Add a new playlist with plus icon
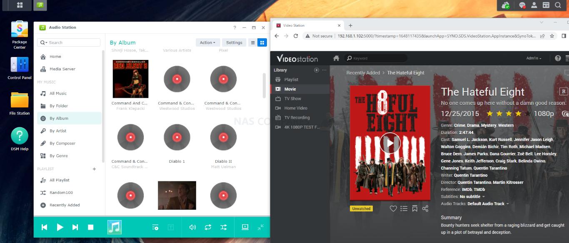The width and height of the screenshot is (569, 243). [x=94, y=169]
